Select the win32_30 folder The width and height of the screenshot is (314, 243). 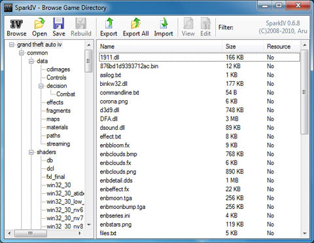[x=59, y=185]
